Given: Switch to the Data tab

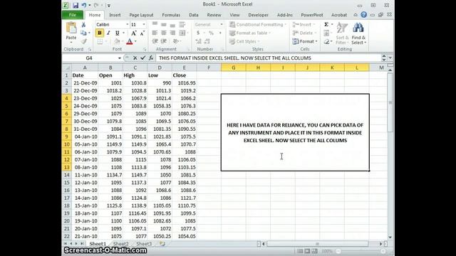Looking at the screenshot, I should pos(194,15).
